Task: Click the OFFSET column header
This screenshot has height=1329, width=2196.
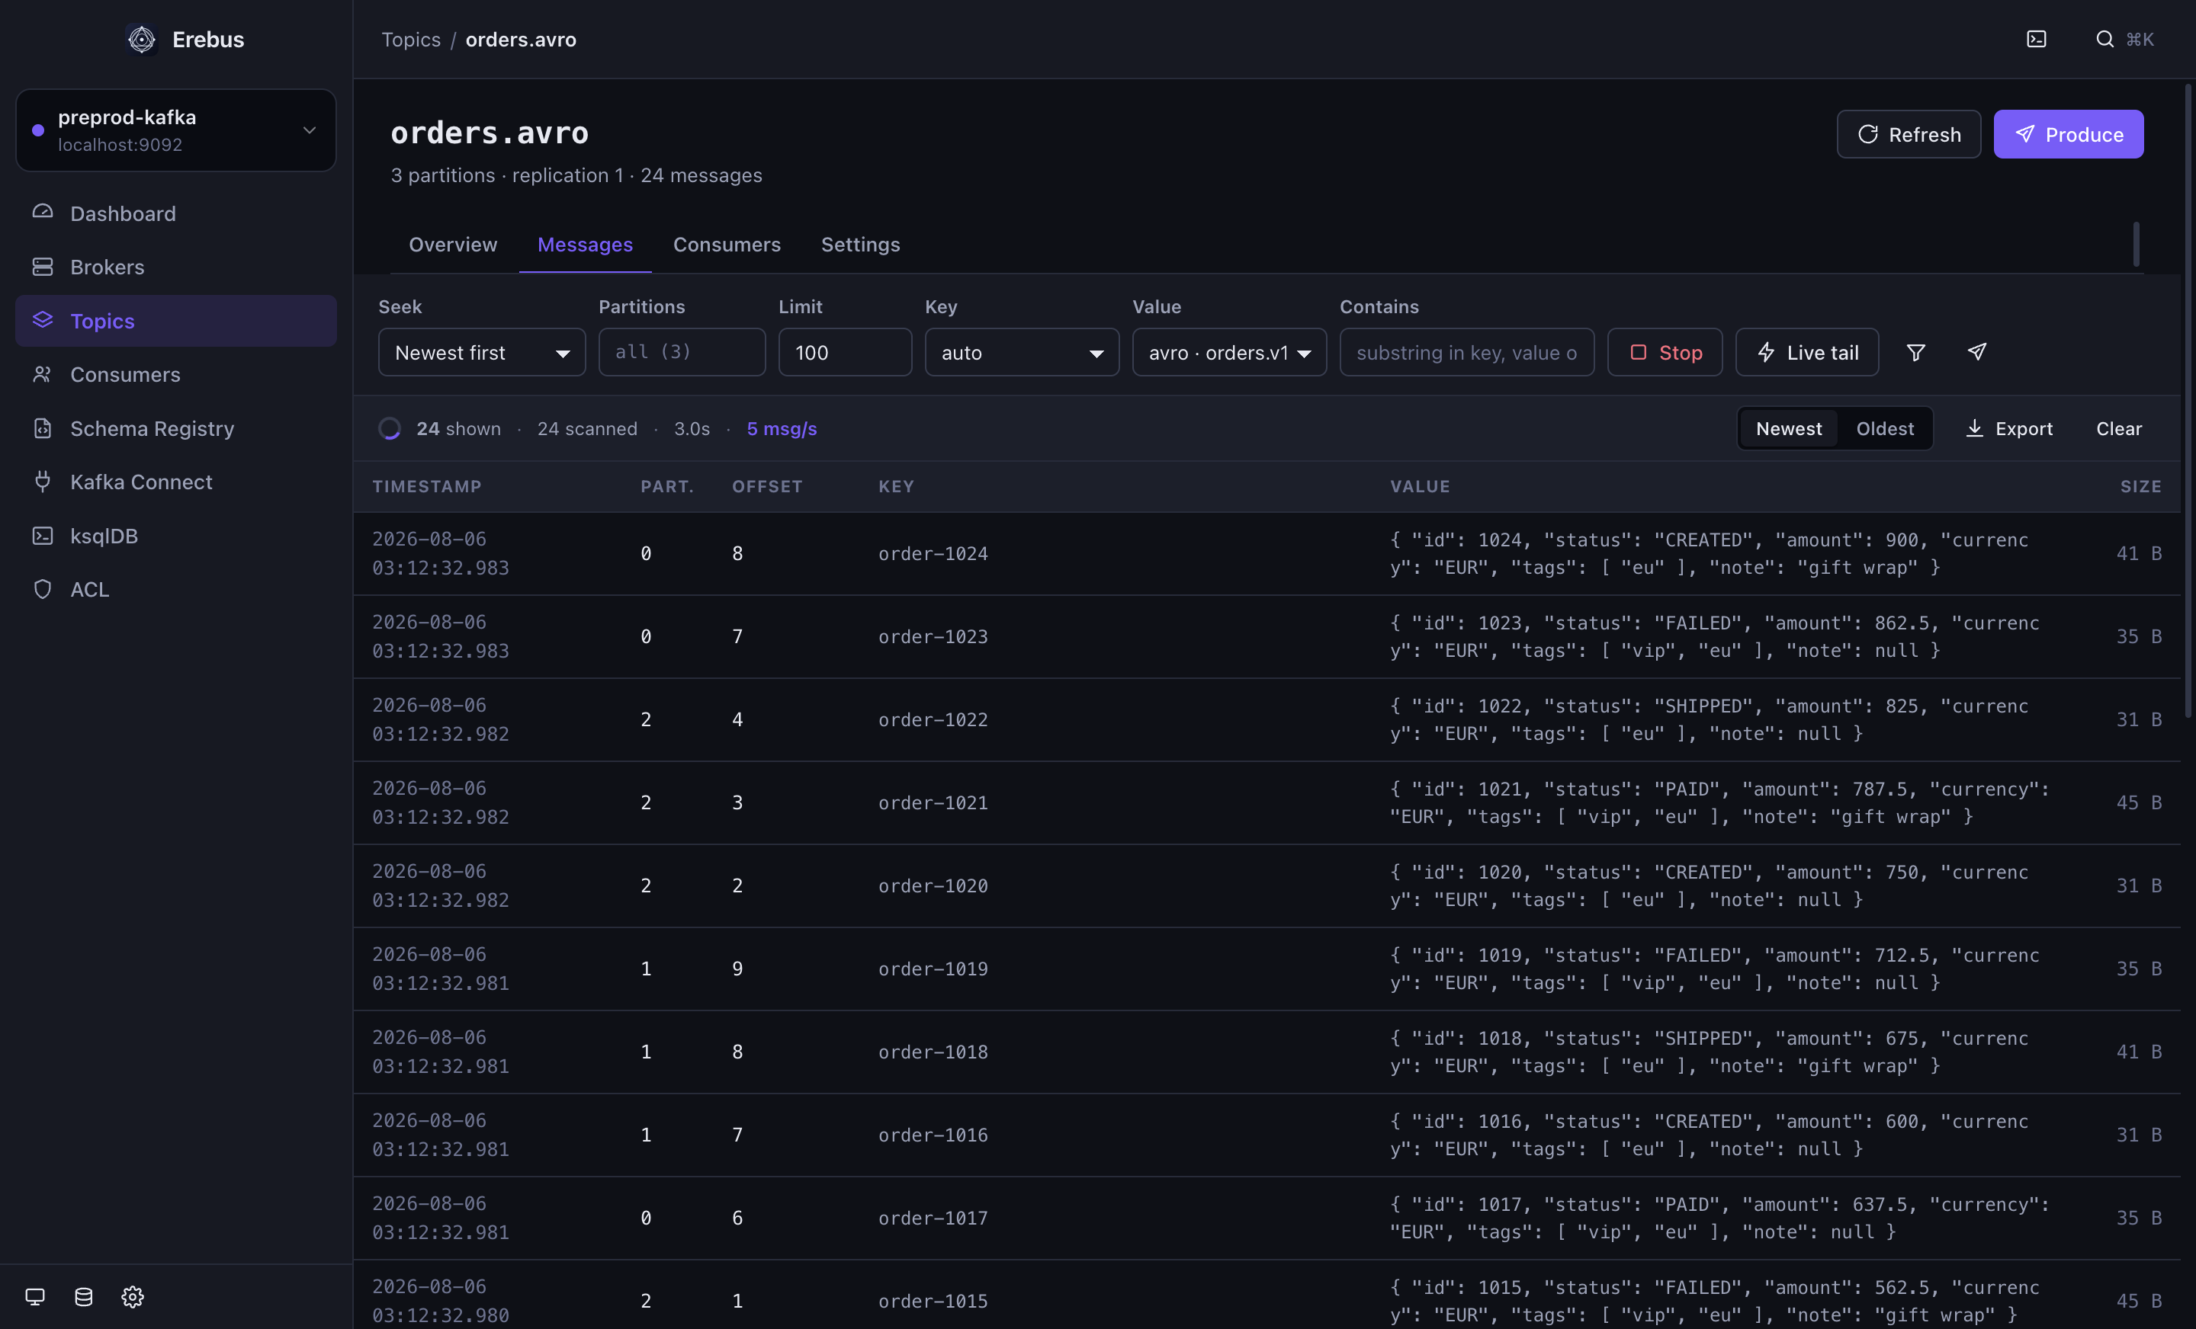Action: (x=766, y=486)
